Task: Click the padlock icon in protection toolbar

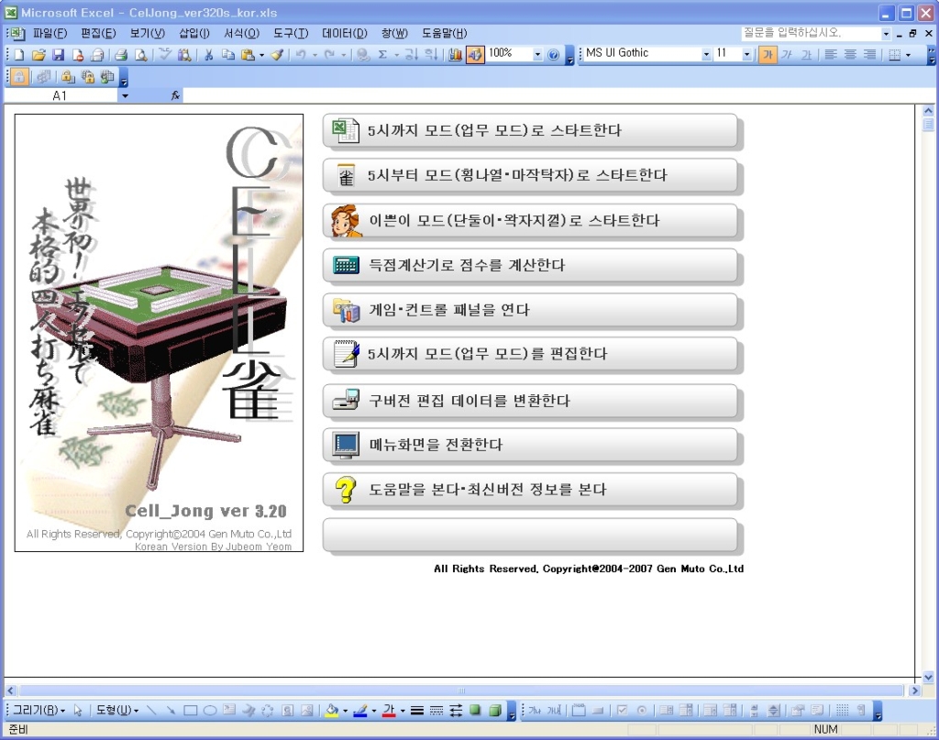Action: 19,77
